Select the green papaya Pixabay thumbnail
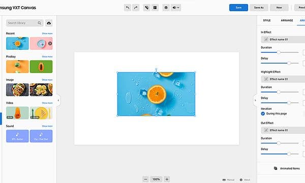This screenshot has width=305, height=183. 41,67
